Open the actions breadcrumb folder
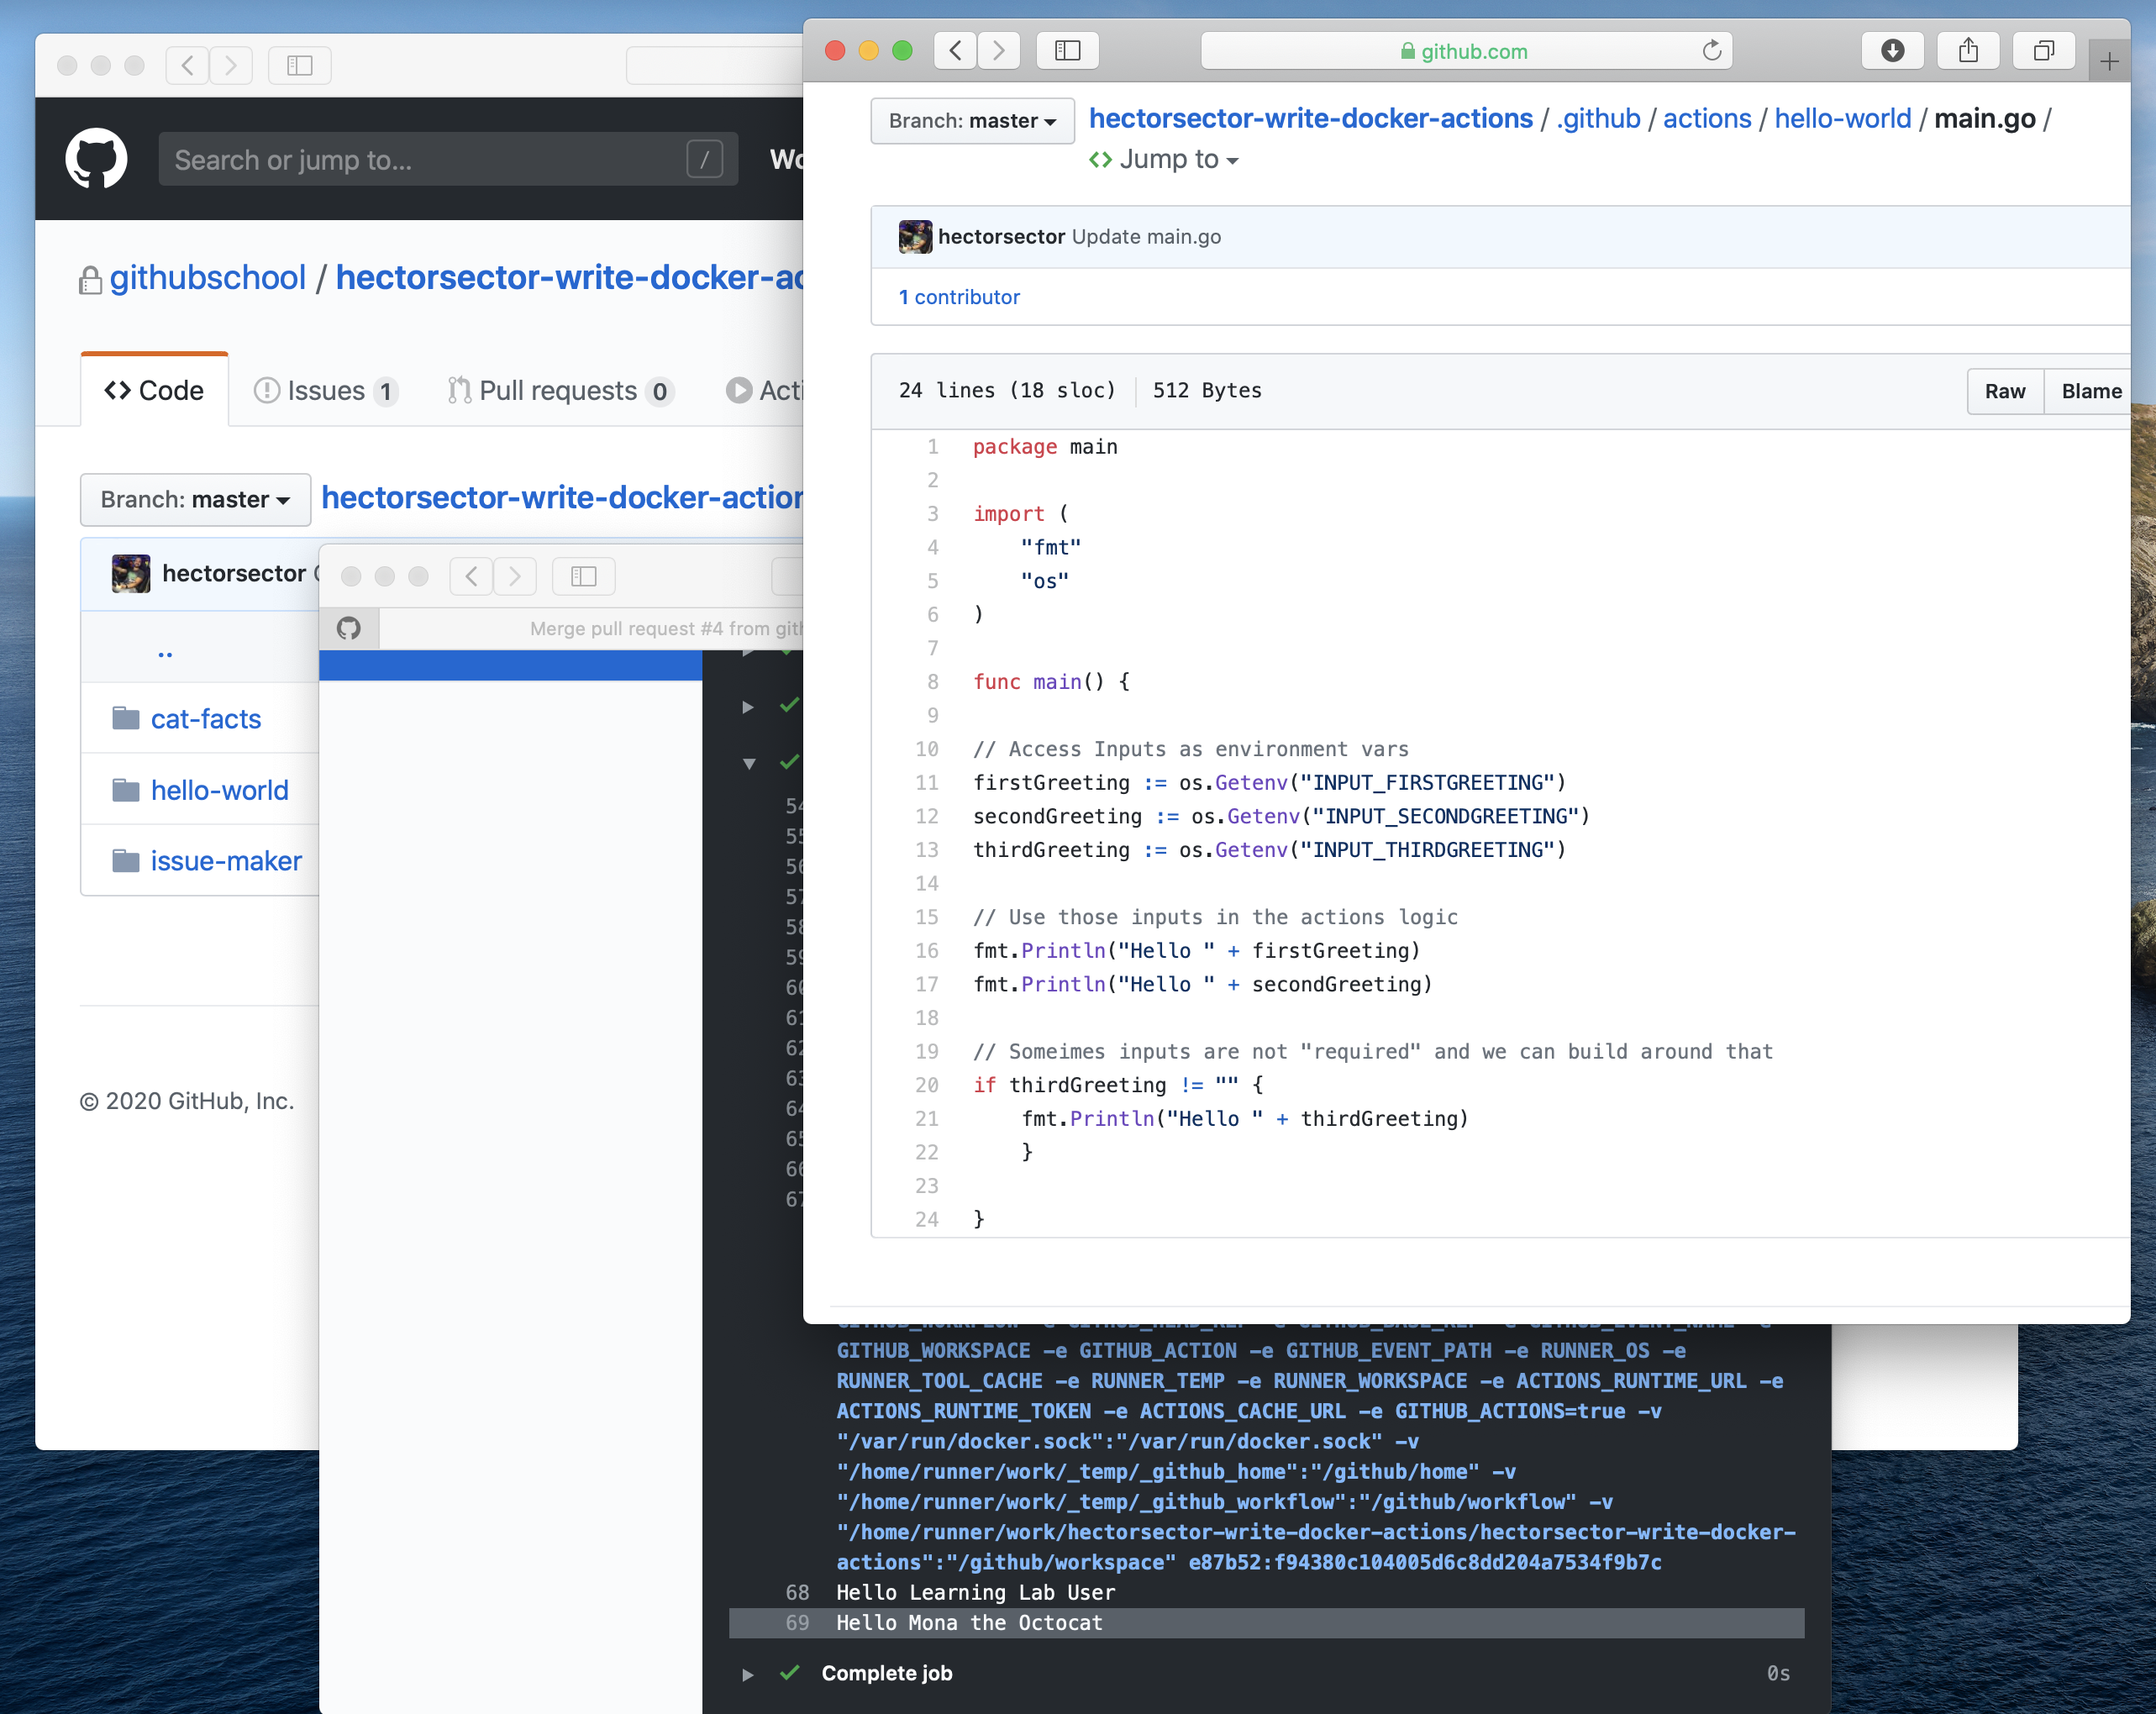Viewport: 2156px width, 1714px height. pos(1707,118)
